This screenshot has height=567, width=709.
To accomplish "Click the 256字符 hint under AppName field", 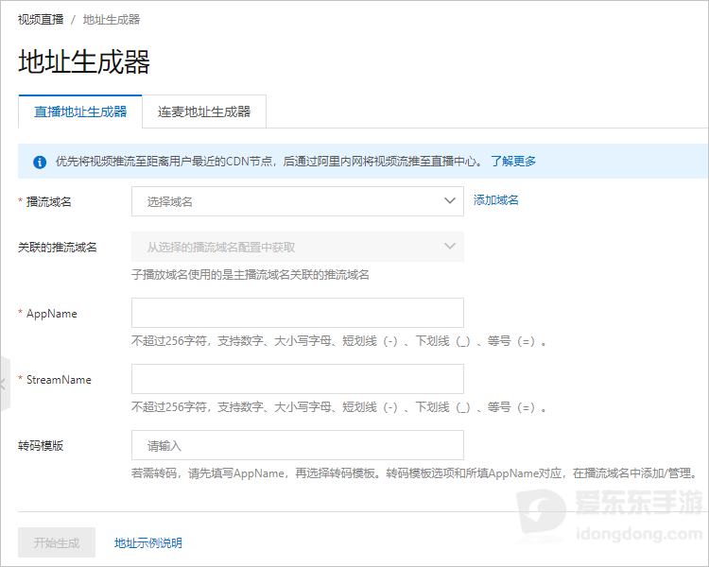I will pyautogui.click(x=339, y=341).
